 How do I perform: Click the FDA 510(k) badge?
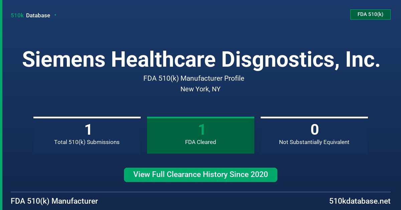tap(370, 14)
